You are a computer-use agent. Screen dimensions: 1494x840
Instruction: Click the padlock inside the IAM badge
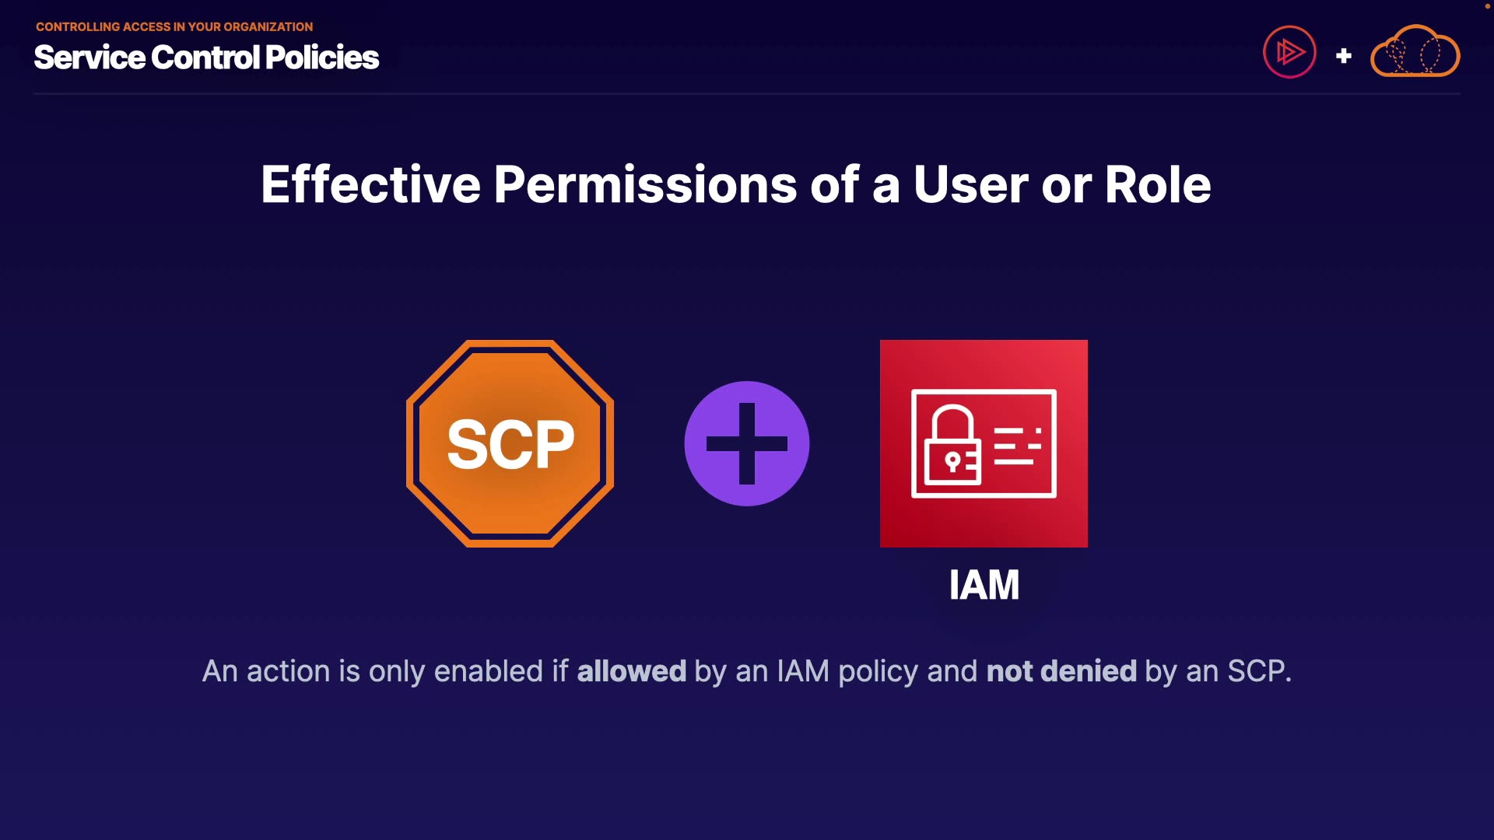[952, 446]
